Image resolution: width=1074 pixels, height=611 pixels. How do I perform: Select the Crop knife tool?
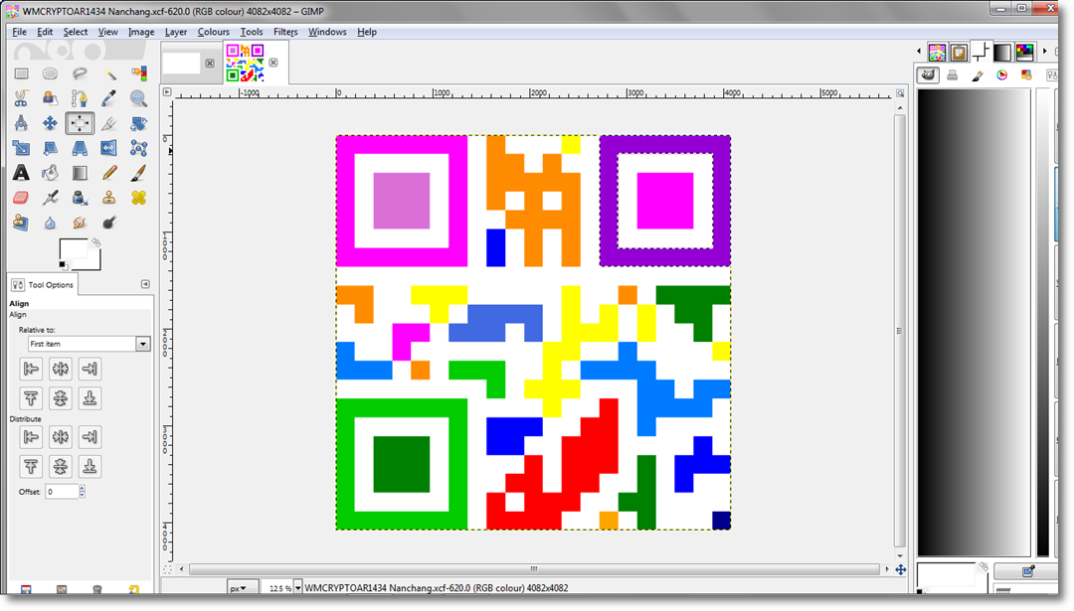point(109,123)
